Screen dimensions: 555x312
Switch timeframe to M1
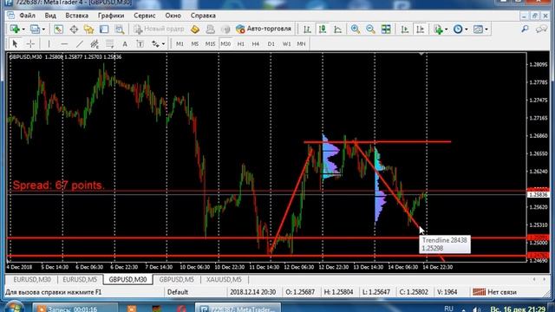tap(180, 44)
